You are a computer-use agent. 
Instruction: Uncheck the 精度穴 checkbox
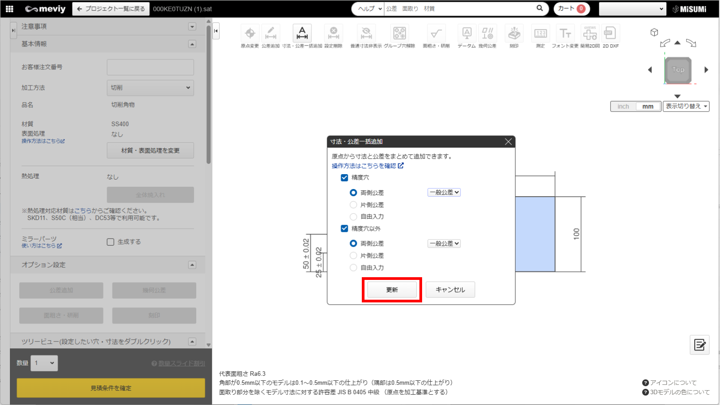click(345, 178)
